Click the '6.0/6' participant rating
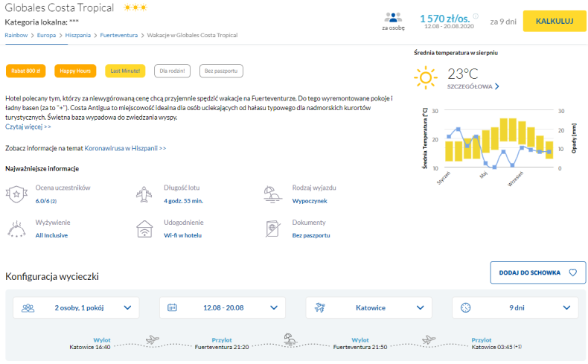 tap(42, 201)
